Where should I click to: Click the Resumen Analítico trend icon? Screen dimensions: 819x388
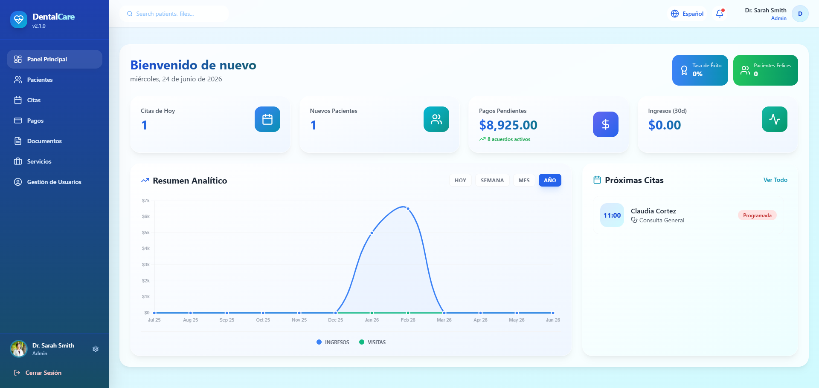(145, 181)
